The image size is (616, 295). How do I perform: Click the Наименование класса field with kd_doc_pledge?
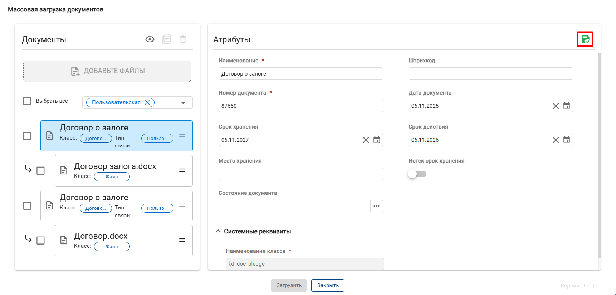click(x=305, y=264)
